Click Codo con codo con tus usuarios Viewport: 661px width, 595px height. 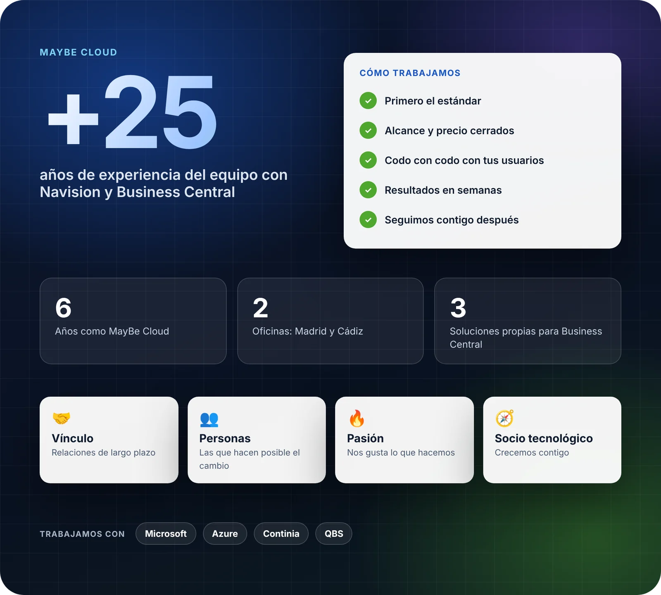[464, 160]
